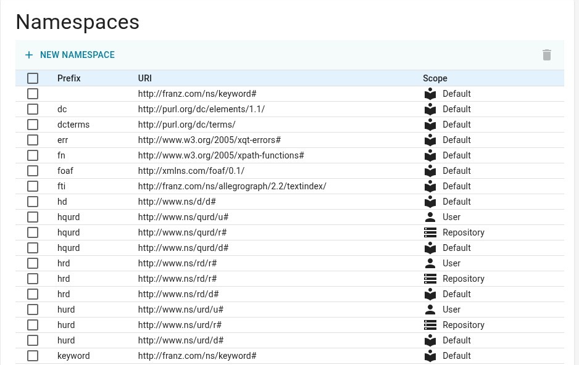
Task: Click the URI http://www.ns/d/d#
Action: (177, 202)
